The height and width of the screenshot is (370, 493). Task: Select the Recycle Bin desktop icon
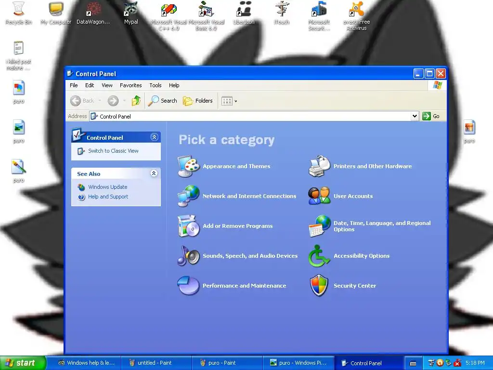[19, 13]
